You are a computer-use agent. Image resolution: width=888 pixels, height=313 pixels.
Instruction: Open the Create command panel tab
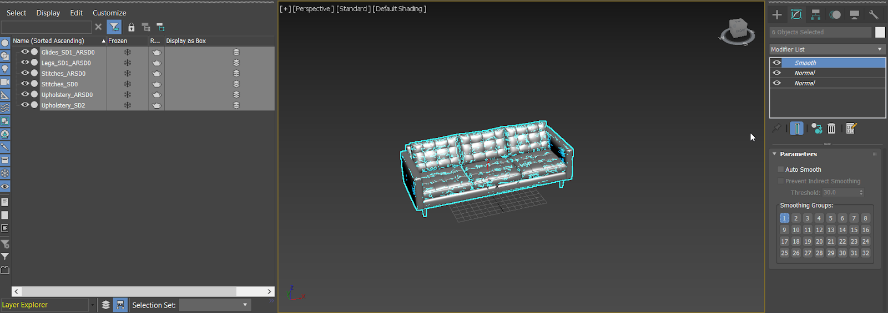pos(777,15)
